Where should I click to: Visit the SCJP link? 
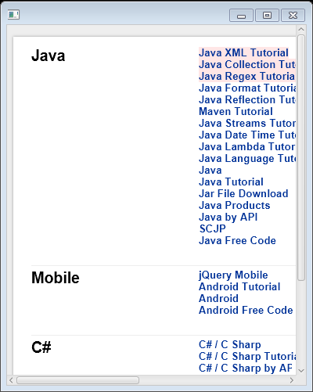[x=213, y=229]
